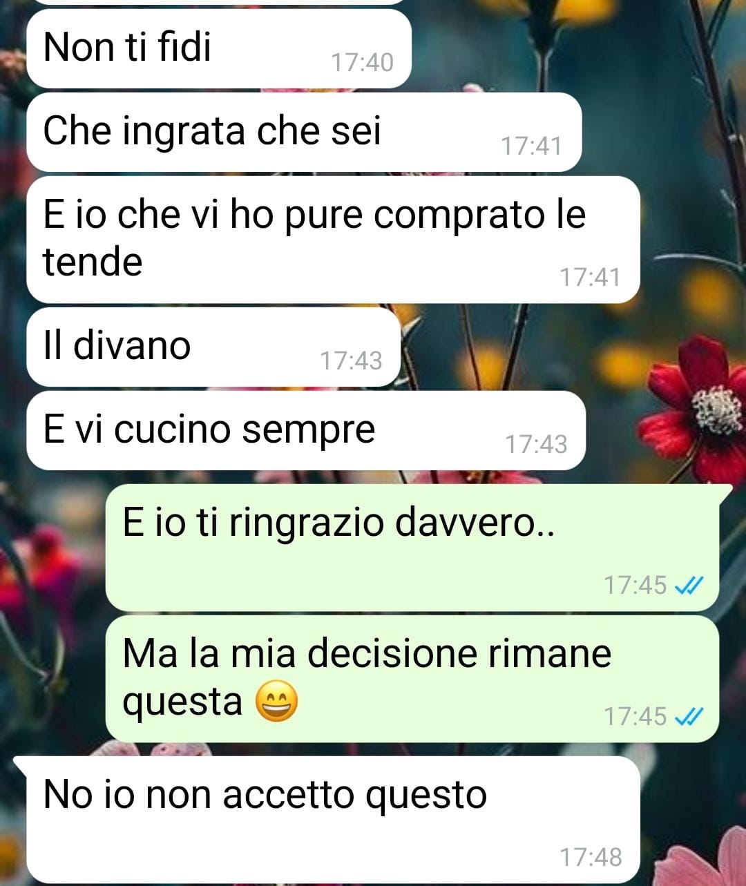Tap the 17:41 timestamp beside 'Che ingrata che sei'
Image resolution: width=746 pixels, height=886 pixels.
(x=531, y=146)
